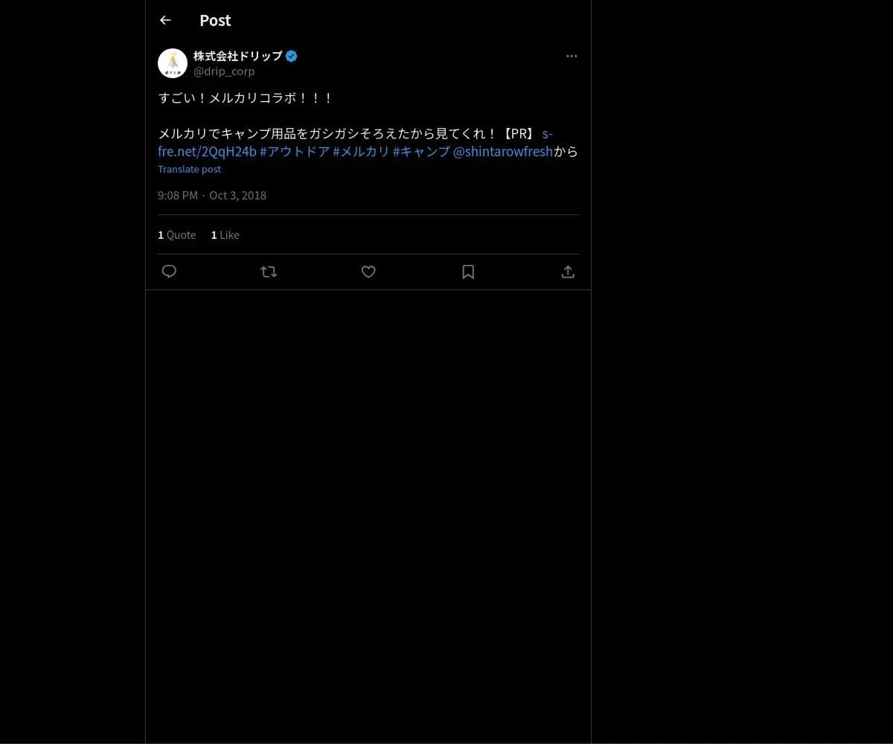This screenshot has height=744, width=893.
Task: Reply using the speech bubble icon
Action: (169, 272)
